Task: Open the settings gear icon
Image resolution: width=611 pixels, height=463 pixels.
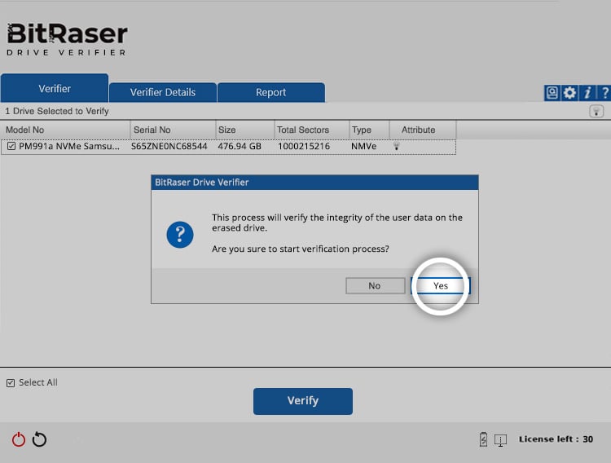Action: (x=569, y=93)
